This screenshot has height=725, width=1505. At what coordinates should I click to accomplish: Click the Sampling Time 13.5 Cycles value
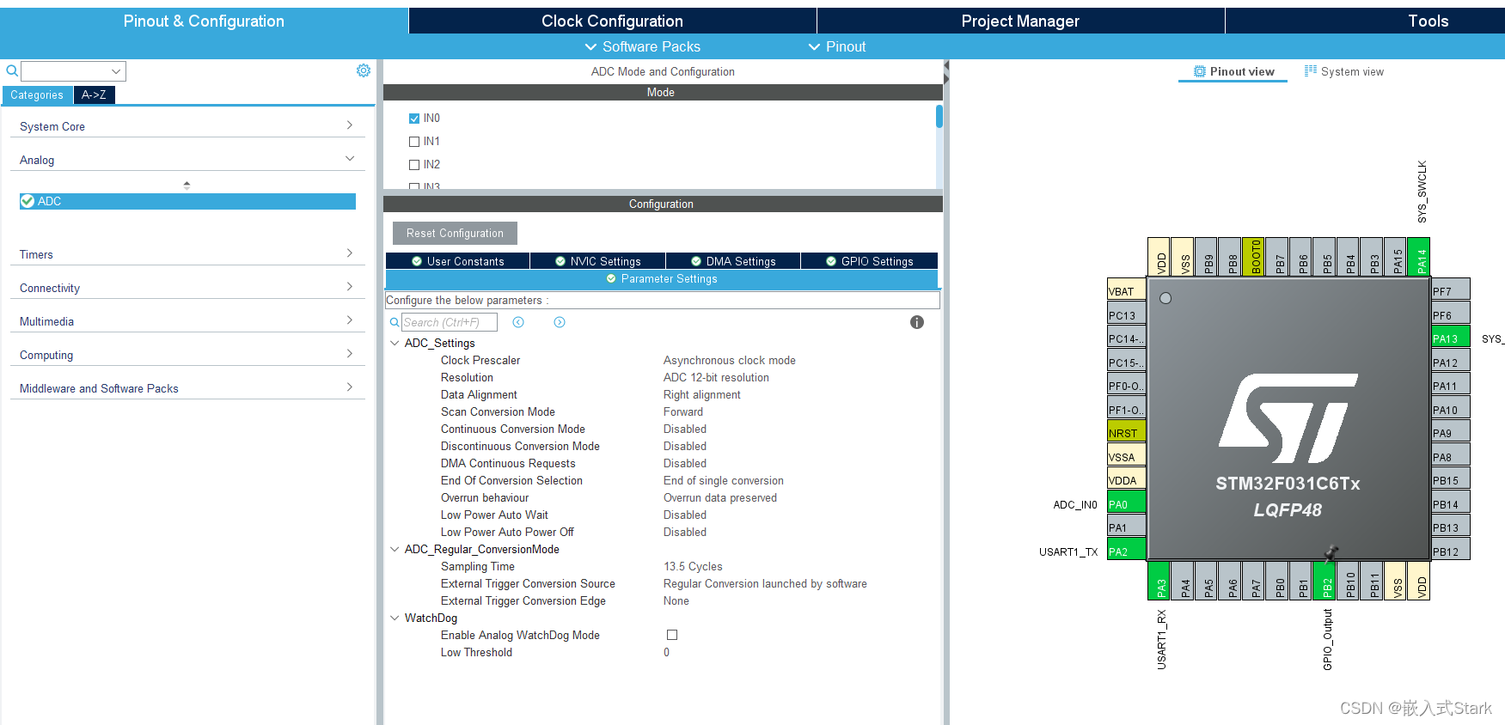coord(693,566)
